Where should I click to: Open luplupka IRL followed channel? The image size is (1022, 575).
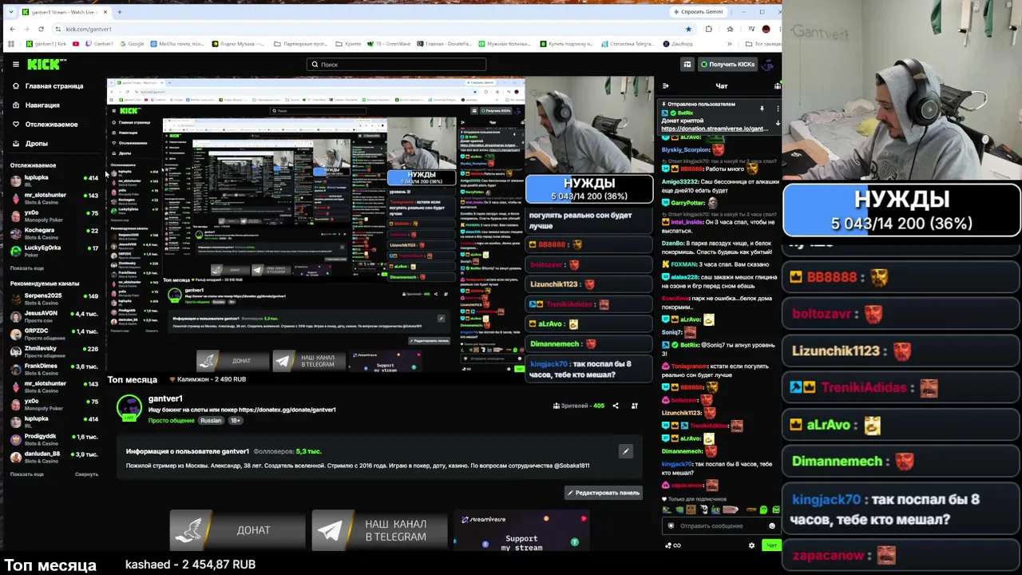(x=54, y=180)
